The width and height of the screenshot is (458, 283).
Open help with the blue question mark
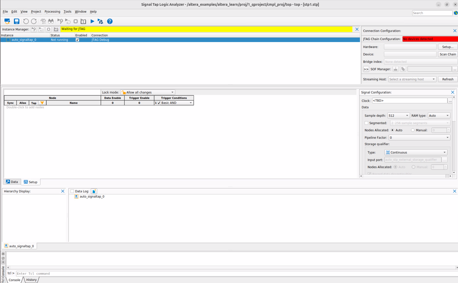click(110, 21)
